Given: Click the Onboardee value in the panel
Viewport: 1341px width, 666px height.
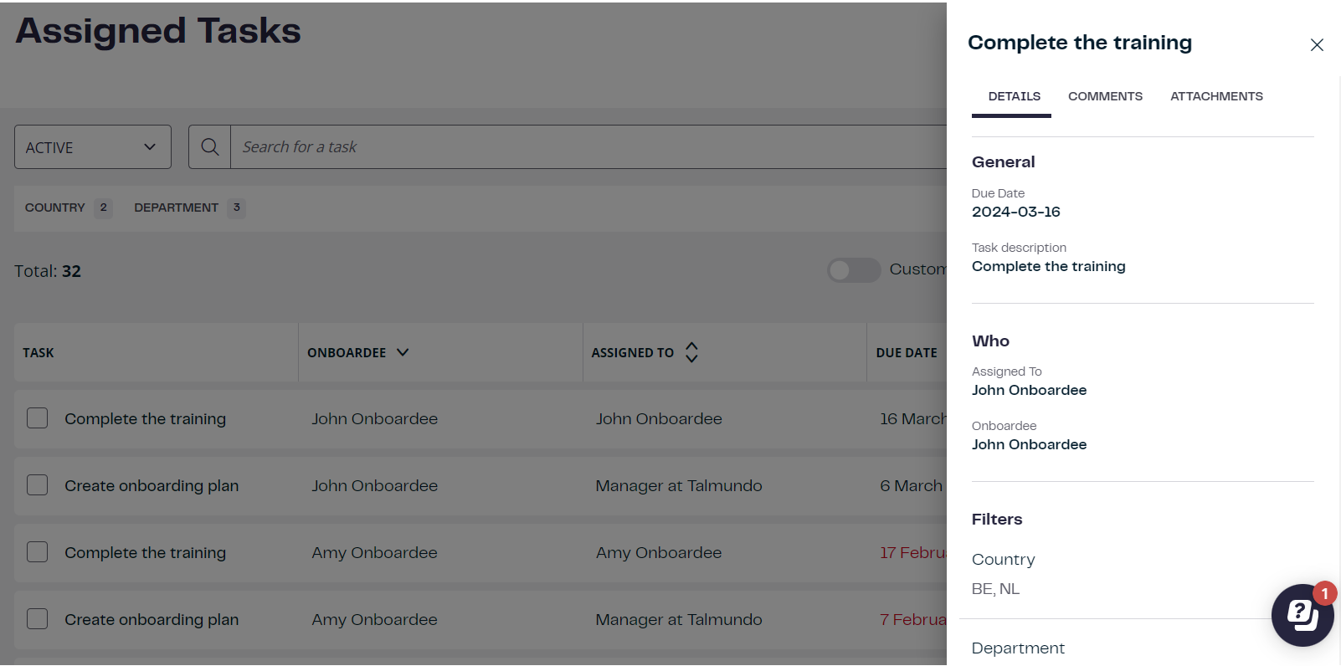Looking at the screenshot, I should coord(1029,444).
